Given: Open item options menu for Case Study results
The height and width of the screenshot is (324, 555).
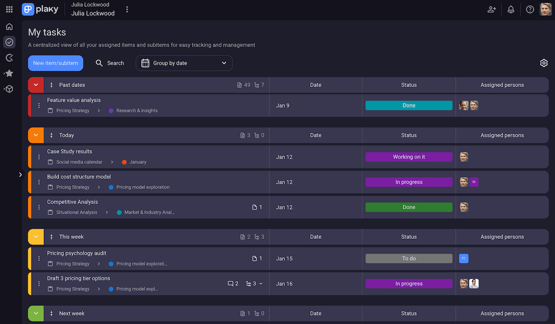Looking at the screenshot, I should point(38,156).
